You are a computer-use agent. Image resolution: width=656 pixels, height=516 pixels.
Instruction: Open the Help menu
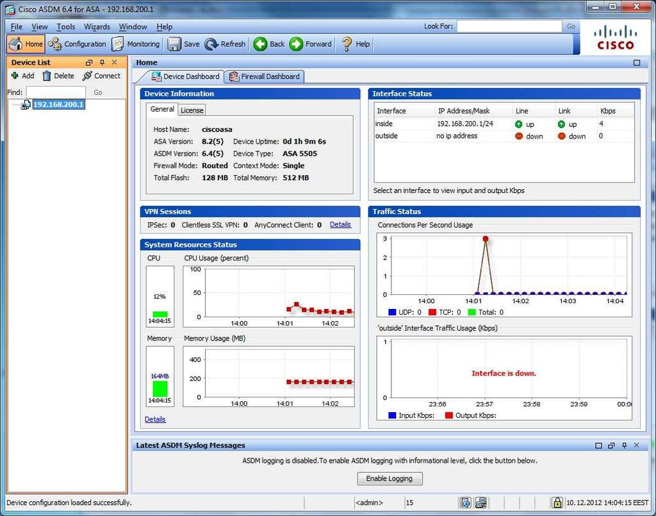point(165,27)
